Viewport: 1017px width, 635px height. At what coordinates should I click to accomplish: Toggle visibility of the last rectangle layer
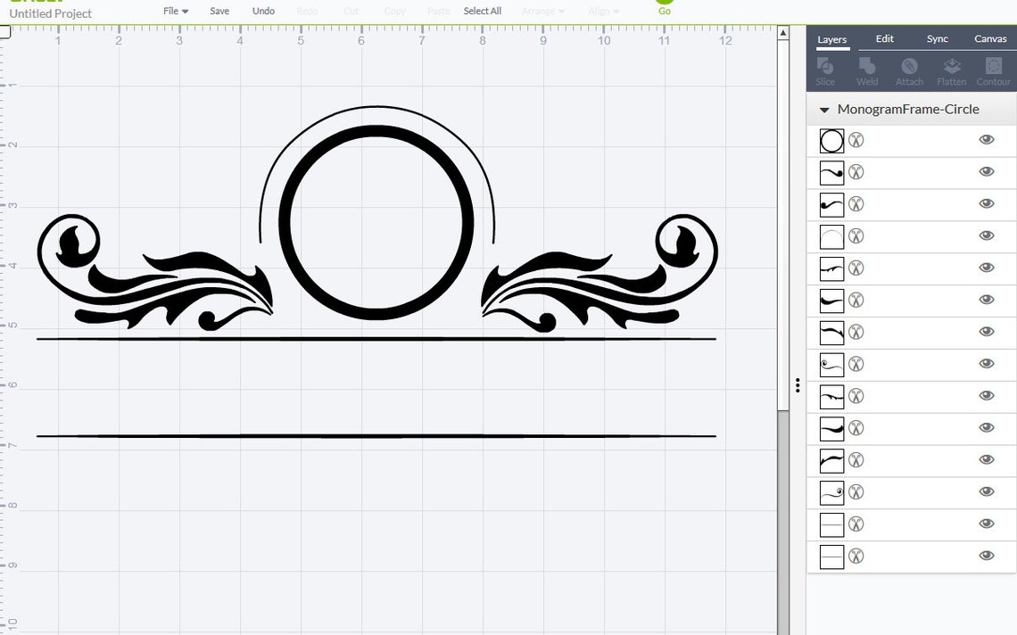point(987,557)
